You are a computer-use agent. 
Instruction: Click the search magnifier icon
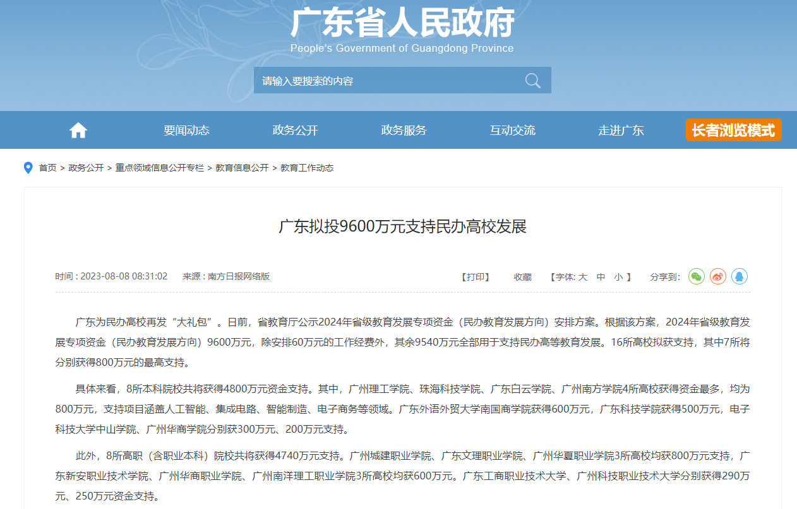point(533,81)
